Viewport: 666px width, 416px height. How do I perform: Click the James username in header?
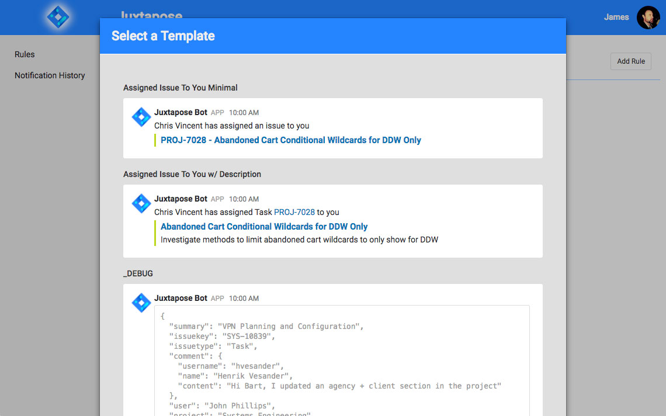click(616, 17)
